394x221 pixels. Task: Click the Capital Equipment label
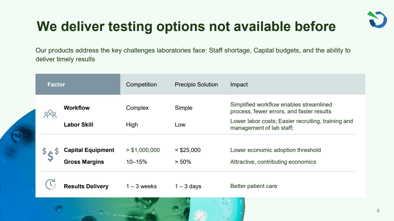[x=89, y=150]
